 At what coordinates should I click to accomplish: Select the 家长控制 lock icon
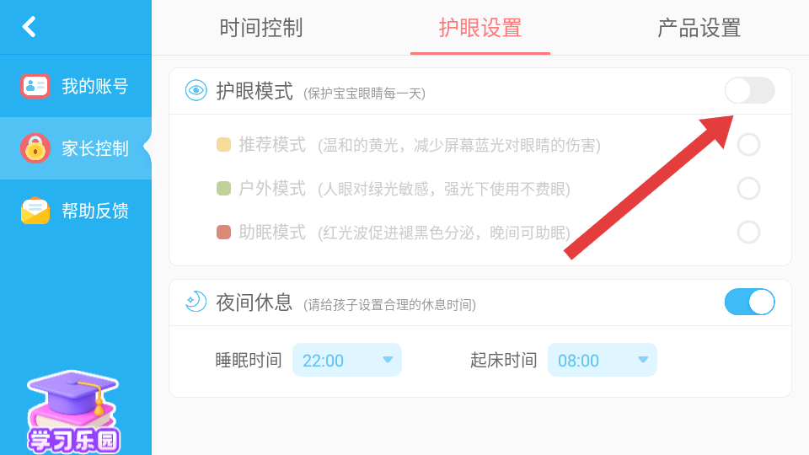[35, 148]
